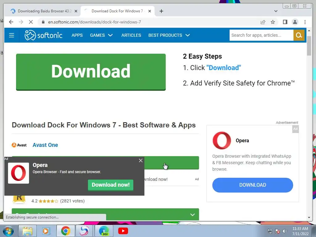Click the browser forward arrow
This screenshot has width=316, height=237.
(x=21, y=22)
